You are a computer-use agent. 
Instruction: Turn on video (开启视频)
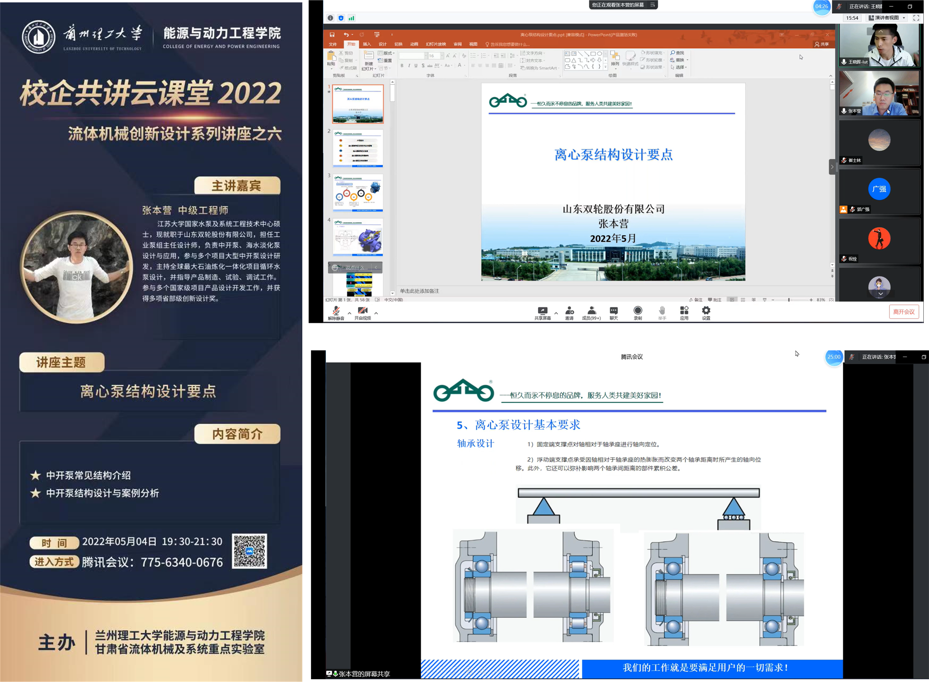[362, 311]
